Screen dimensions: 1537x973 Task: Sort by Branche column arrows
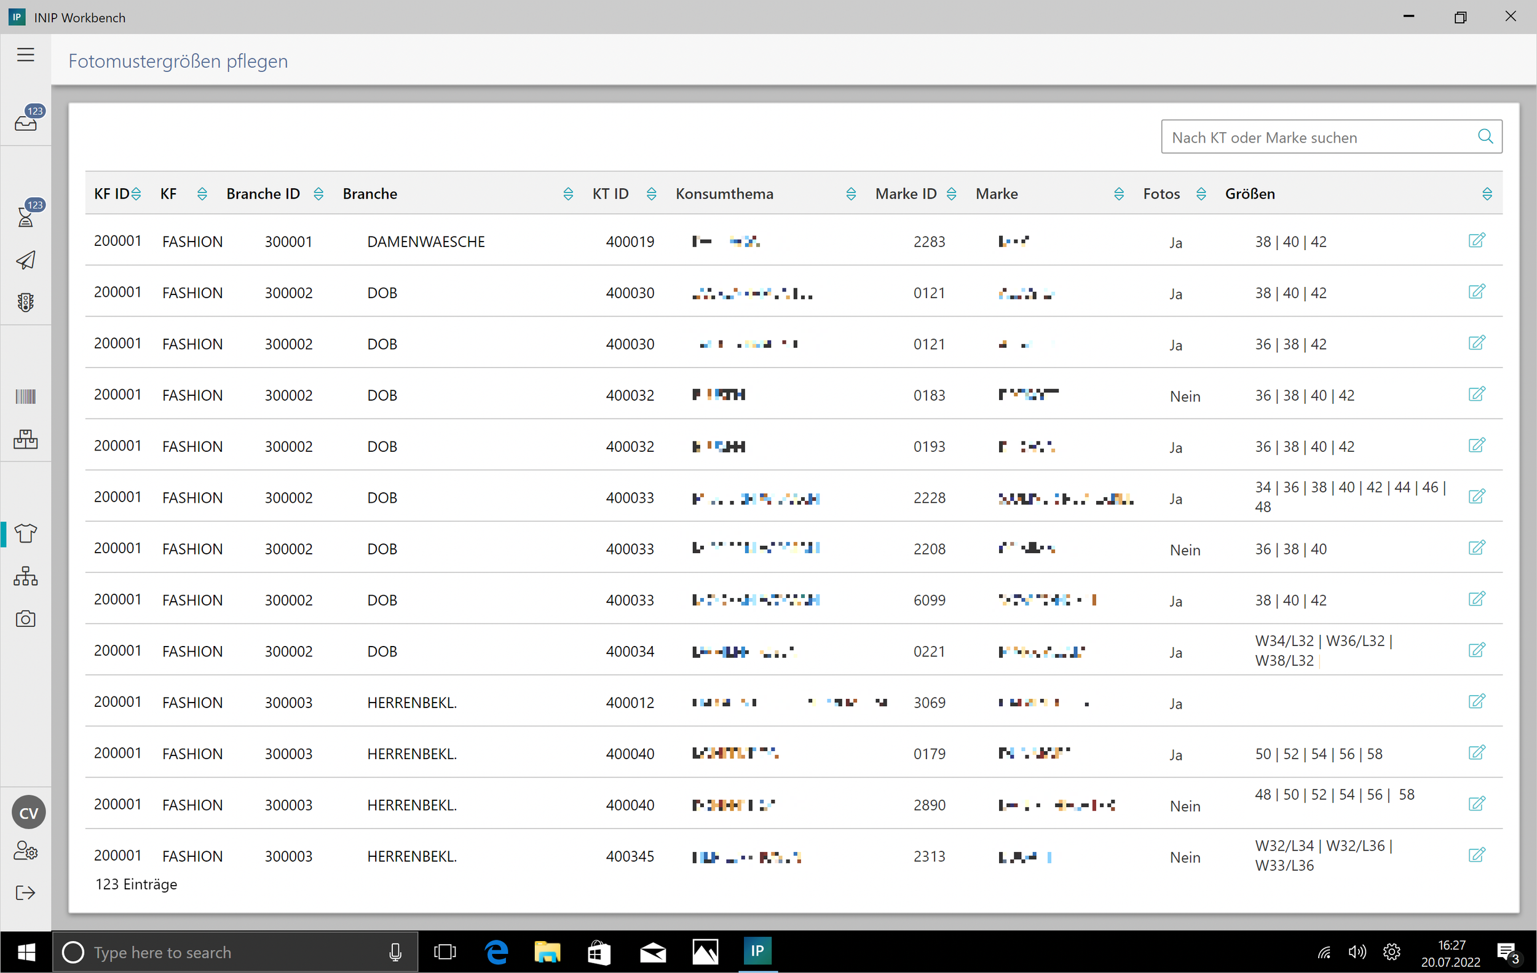coord(568,194)
